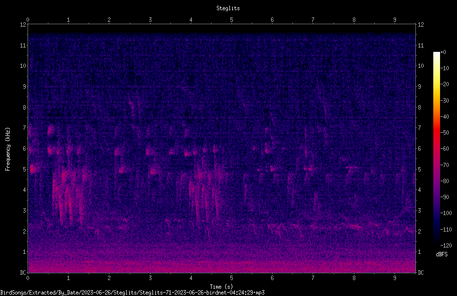Select the "-50" value on the color scale
Screen dimensions: 457x296
pos(444,133)
